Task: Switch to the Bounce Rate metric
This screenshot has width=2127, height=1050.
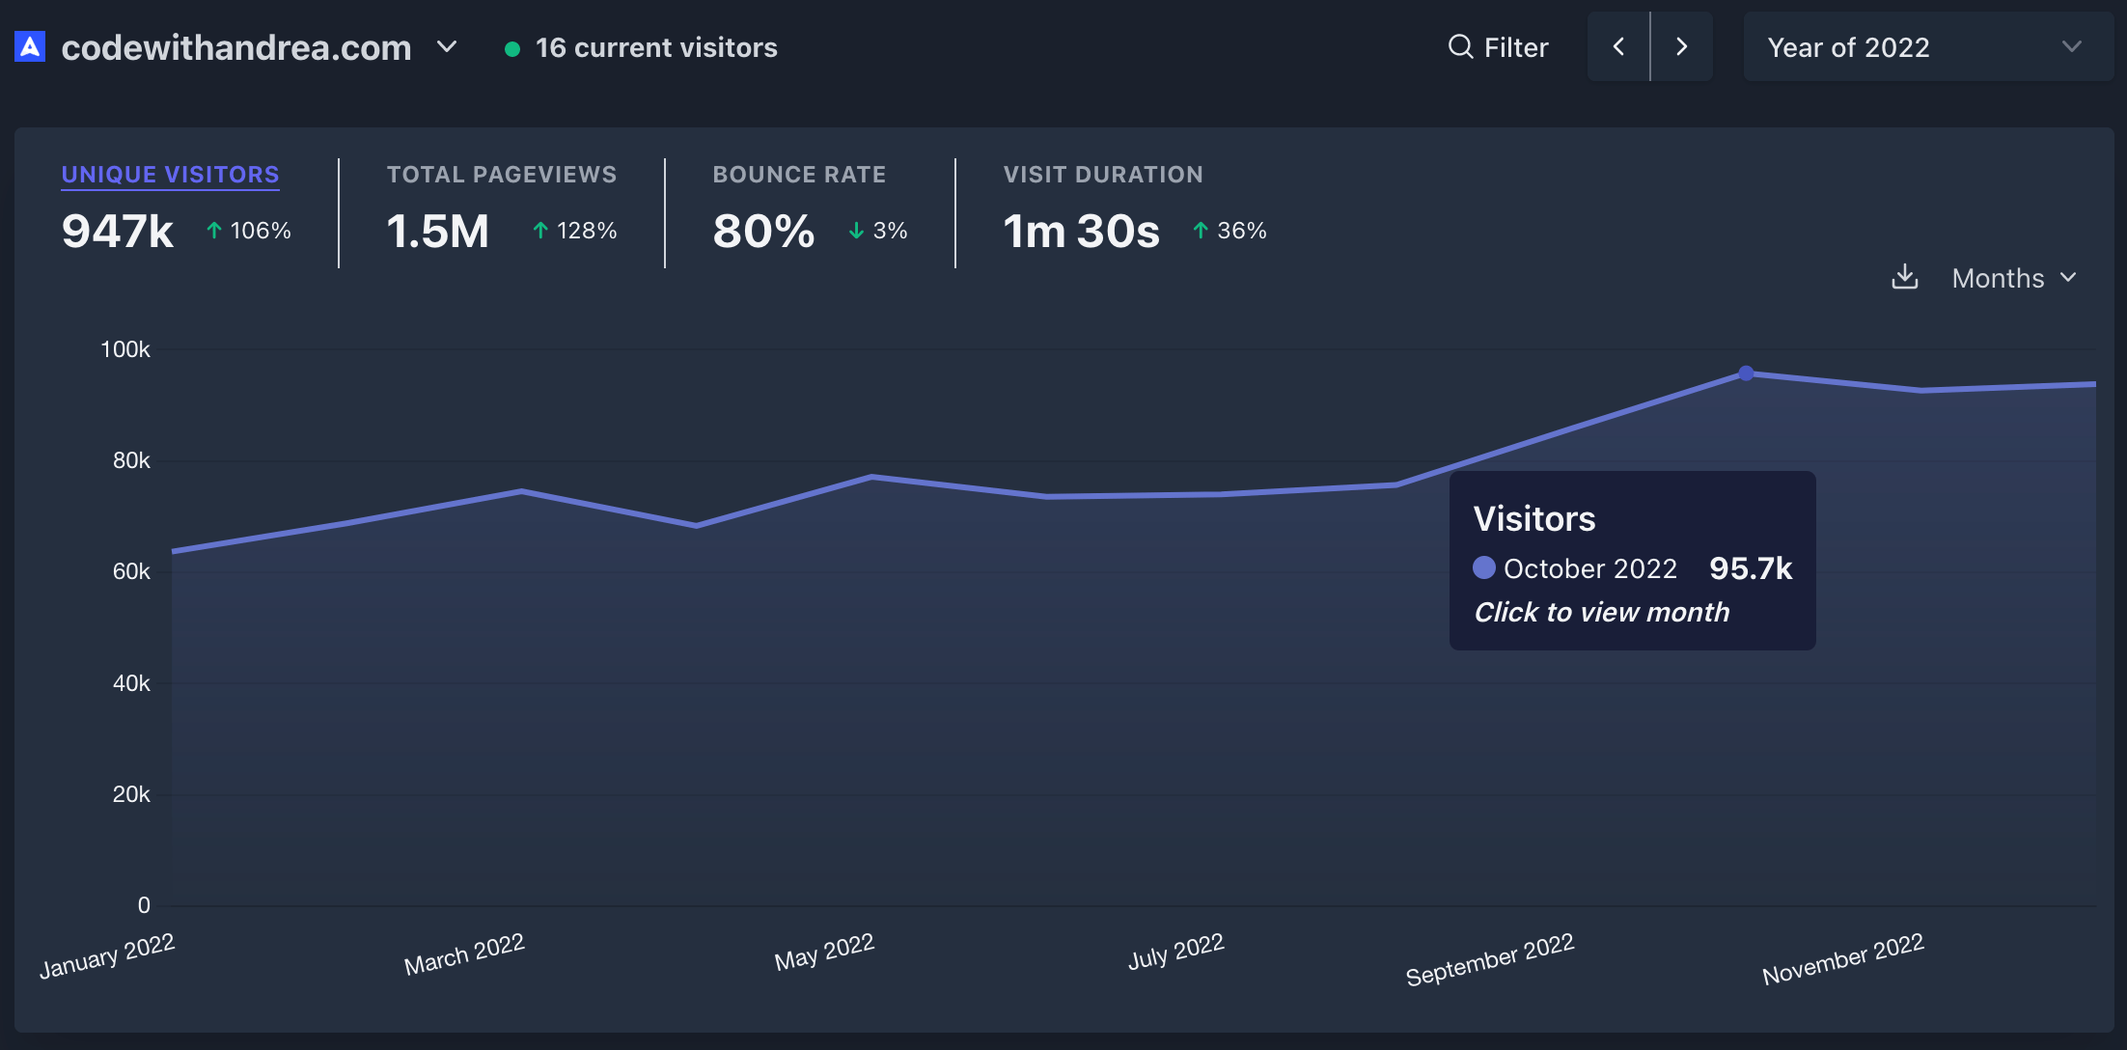Action: (799, 175)
